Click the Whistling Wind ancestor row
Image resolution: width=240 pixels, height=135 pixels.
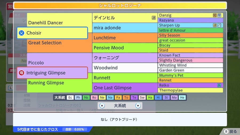point(190,65)
